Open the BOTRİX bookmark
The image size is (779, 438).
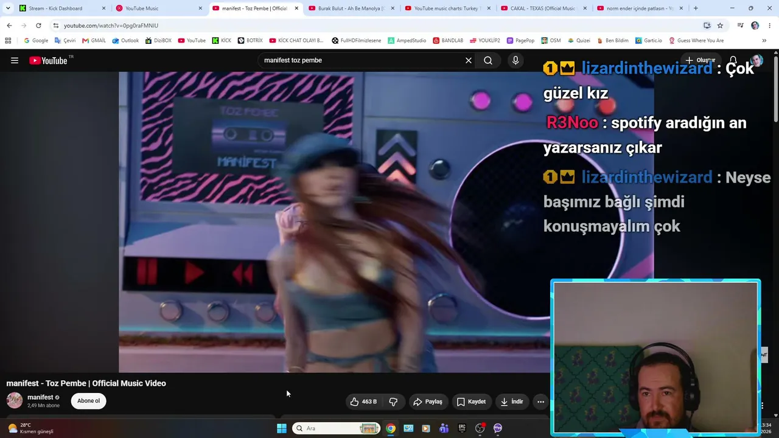(x=250, y=41)
